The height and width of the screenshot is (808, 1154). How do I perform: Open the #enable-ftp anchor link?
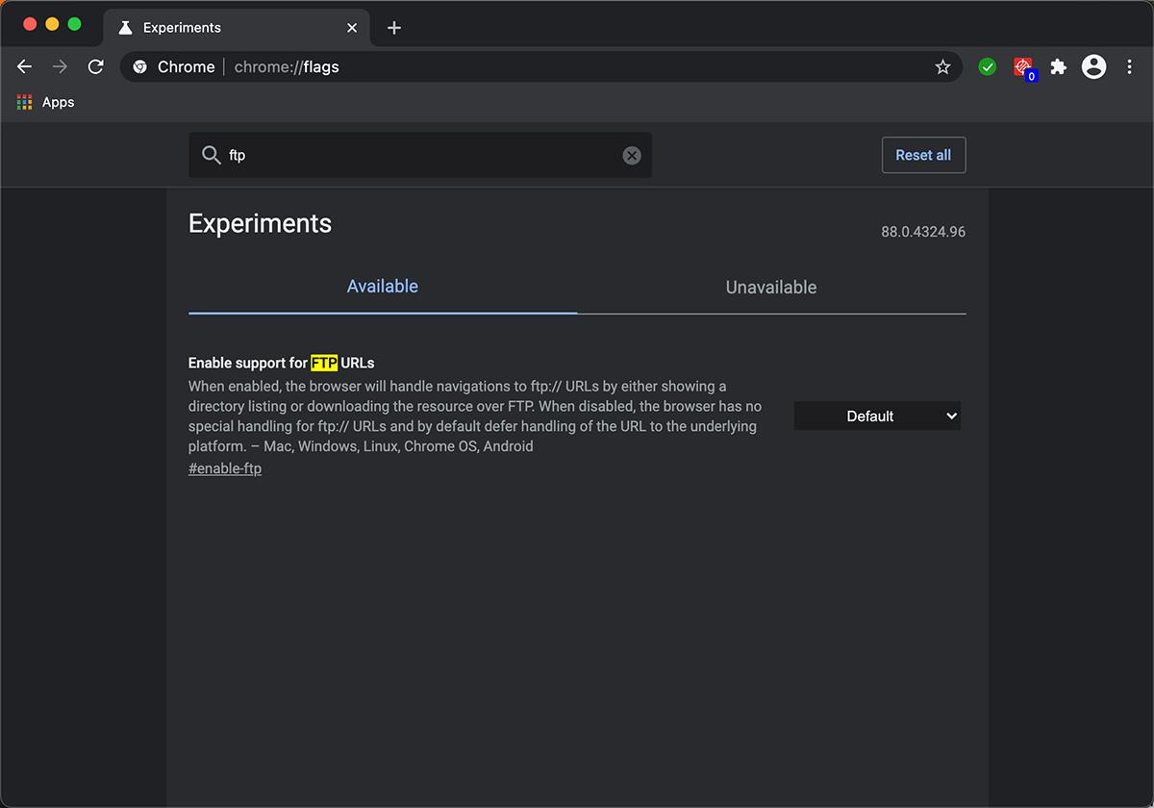[225, 468]
